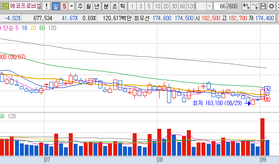279x164 pixels.
Task: Click the 66 candle count input field
Action: point(220,7)
